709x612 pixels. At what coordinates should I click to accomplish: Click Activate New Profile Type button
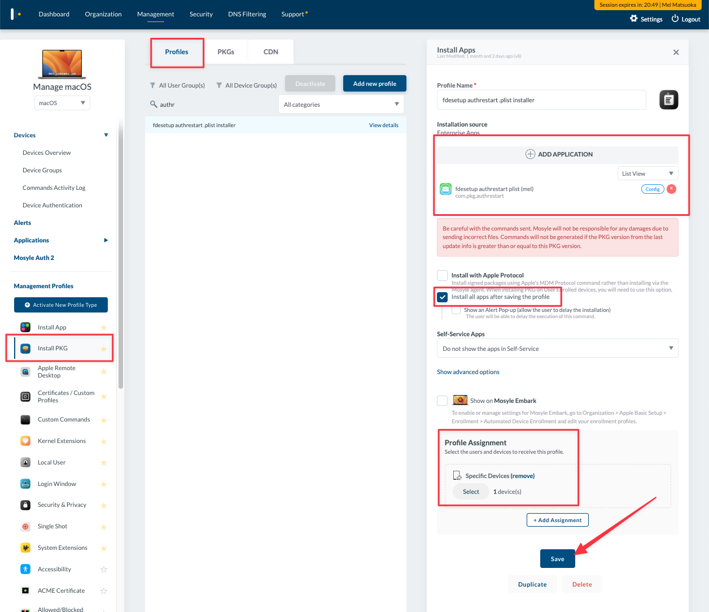pyautogui.click(x=61, y=305)
